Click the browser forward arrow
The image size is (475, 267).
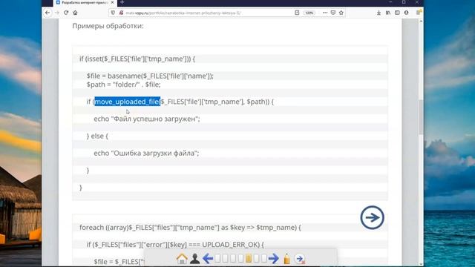tap(57, 13)
